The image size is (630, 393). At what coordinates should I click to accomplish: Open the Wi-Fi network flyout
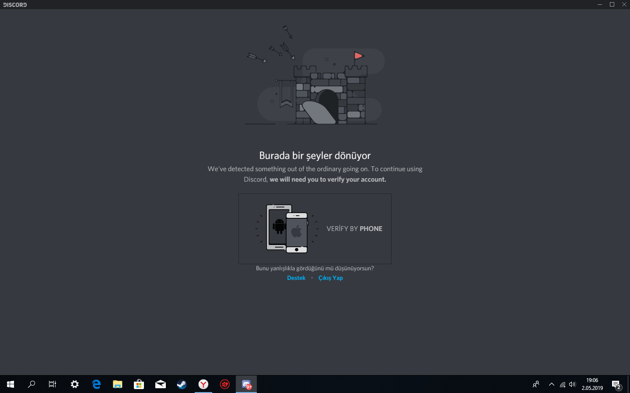pyautogui.click(x=562, y=384)
